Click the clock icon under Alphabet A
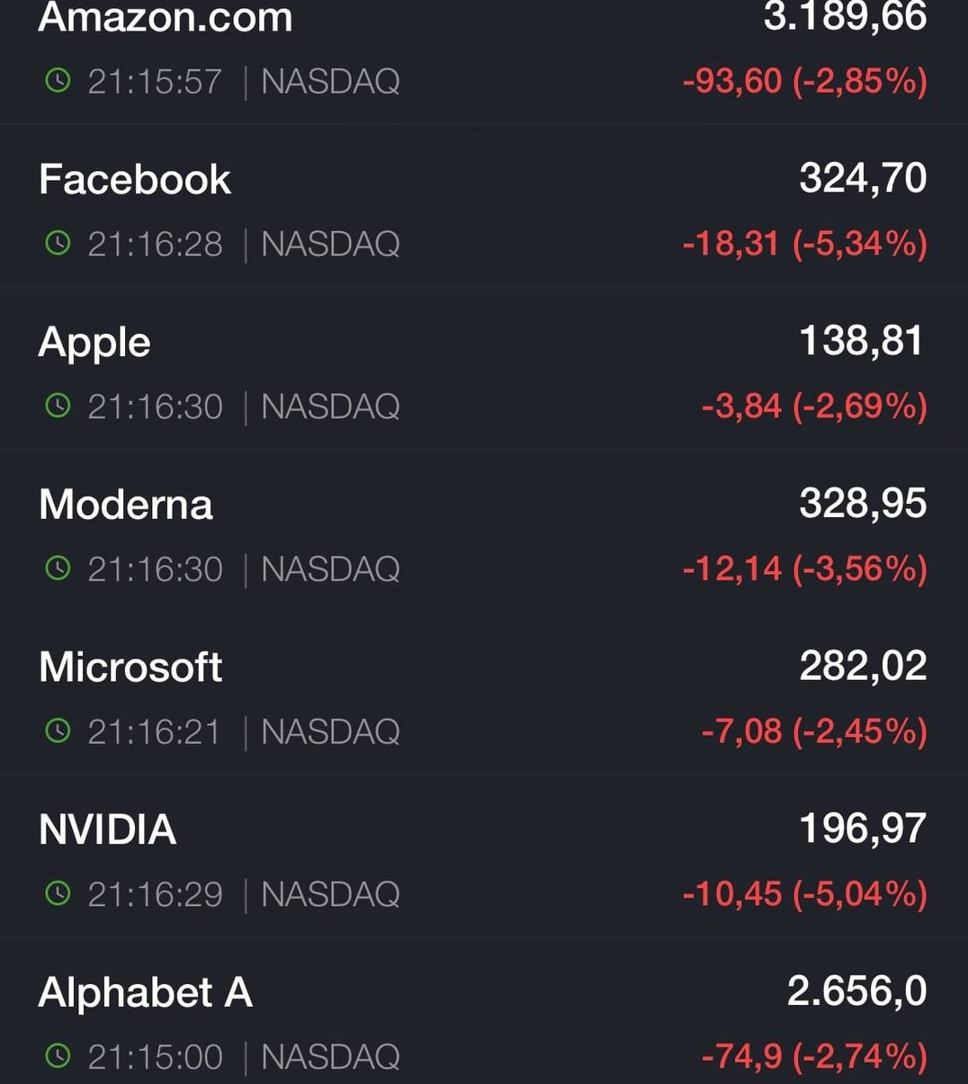The height and width of the screenshot is (1084, 968). click(58, 1056)
